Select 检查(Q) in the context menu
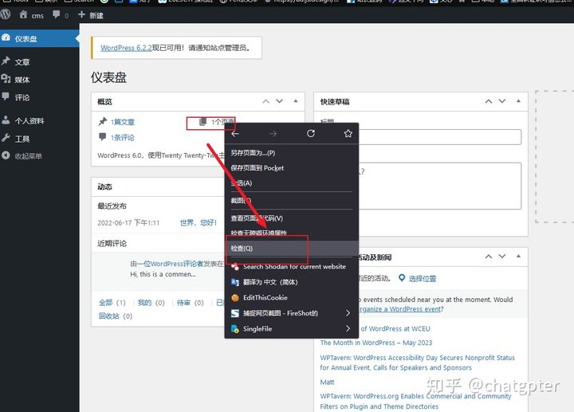The width and height of the screenshot is (574, 412). (292, 248)
